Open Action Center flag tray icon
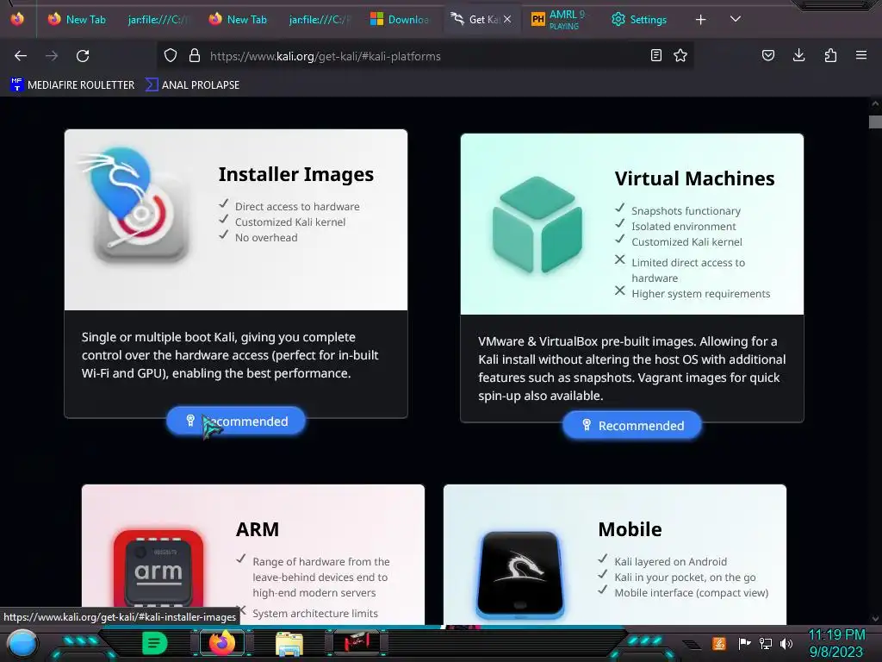 point(744,643)
